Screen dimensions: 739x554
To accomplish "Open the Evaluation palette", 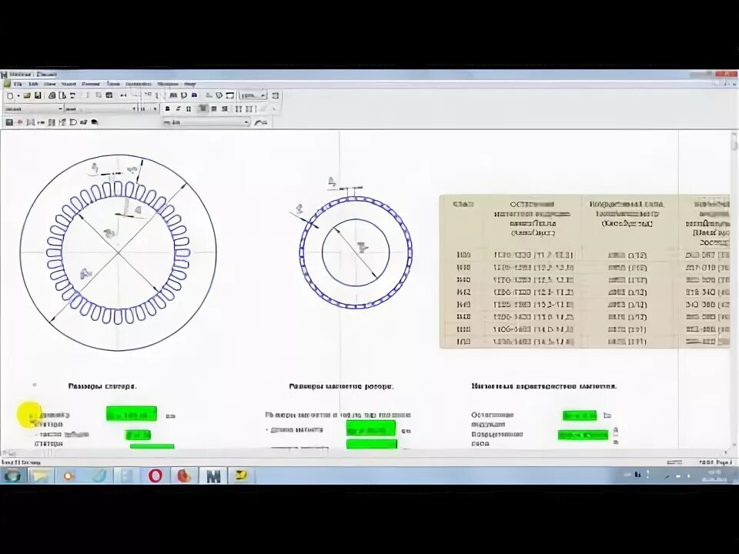I will pyautogui.click(x=41, y=122).
